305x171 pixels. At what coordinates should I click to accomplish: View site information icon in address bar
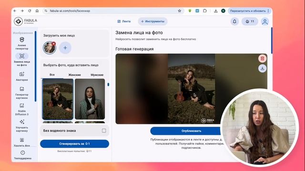pos(46,11)
